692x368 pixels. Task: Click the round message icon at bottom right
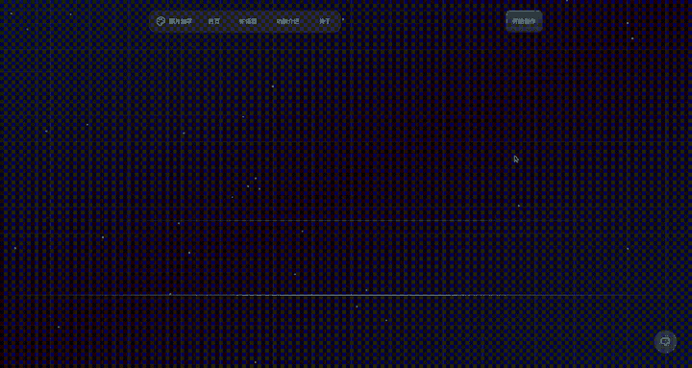point(665,341)
